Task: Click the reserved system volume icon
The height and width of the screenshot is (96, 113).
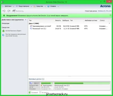Action: point(31,26)
